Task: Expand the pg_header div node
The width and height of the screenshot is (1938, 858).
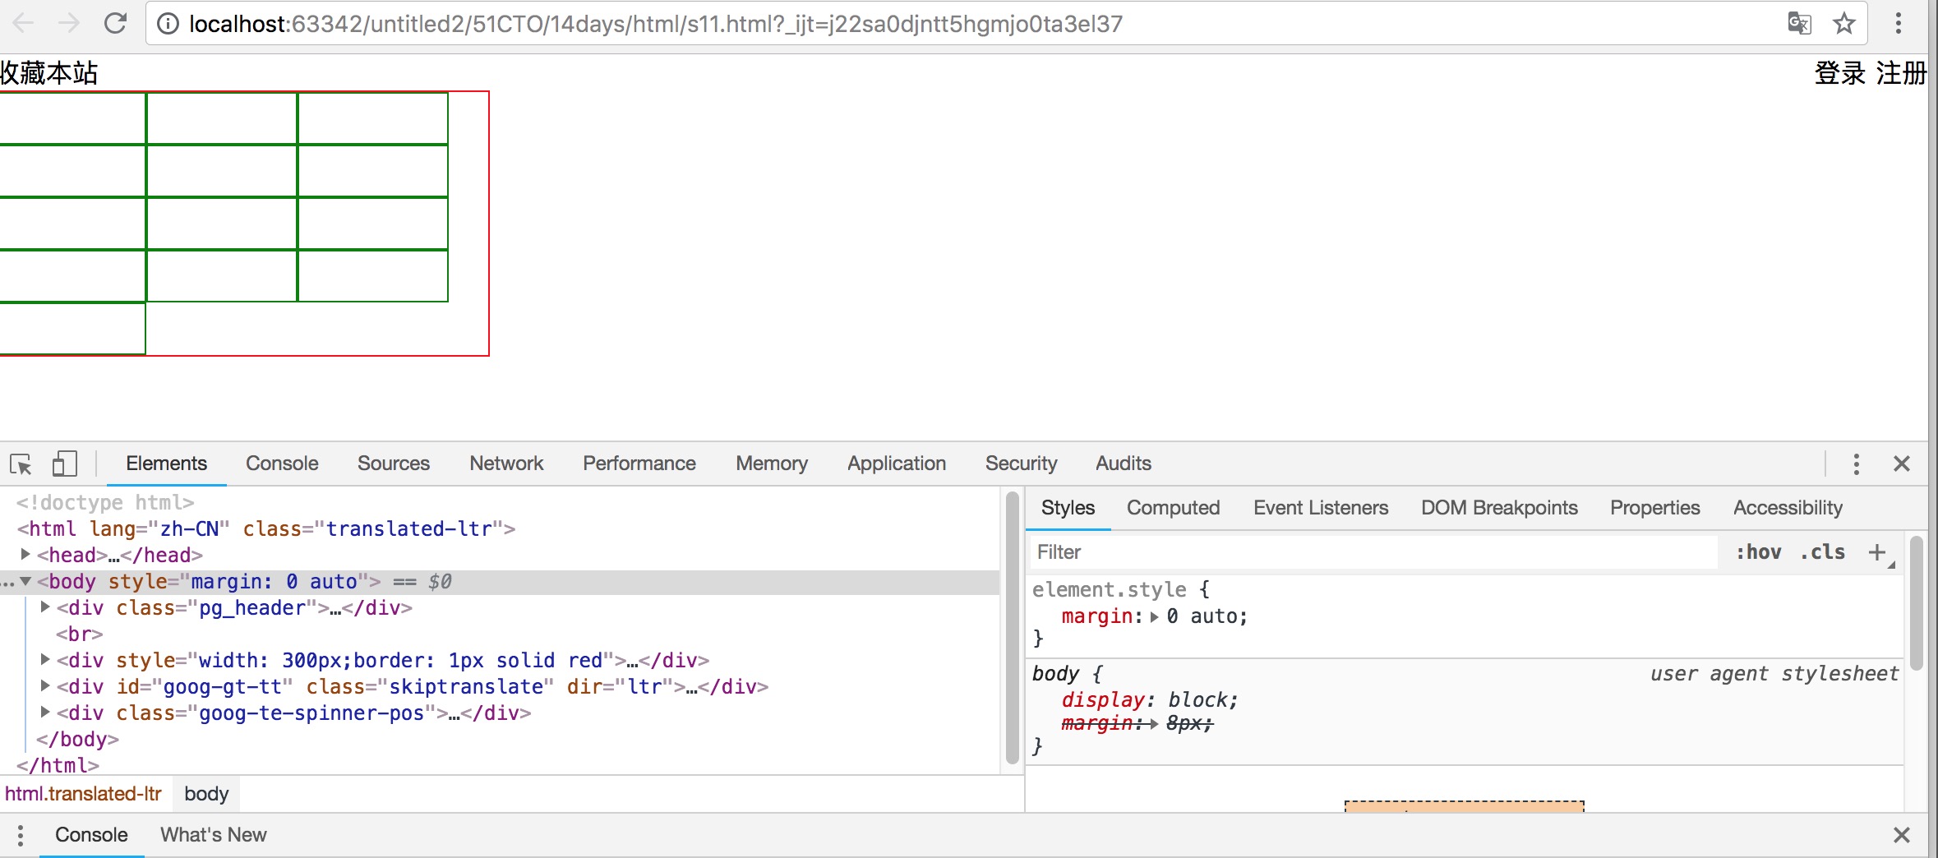Action: point(45,607)
